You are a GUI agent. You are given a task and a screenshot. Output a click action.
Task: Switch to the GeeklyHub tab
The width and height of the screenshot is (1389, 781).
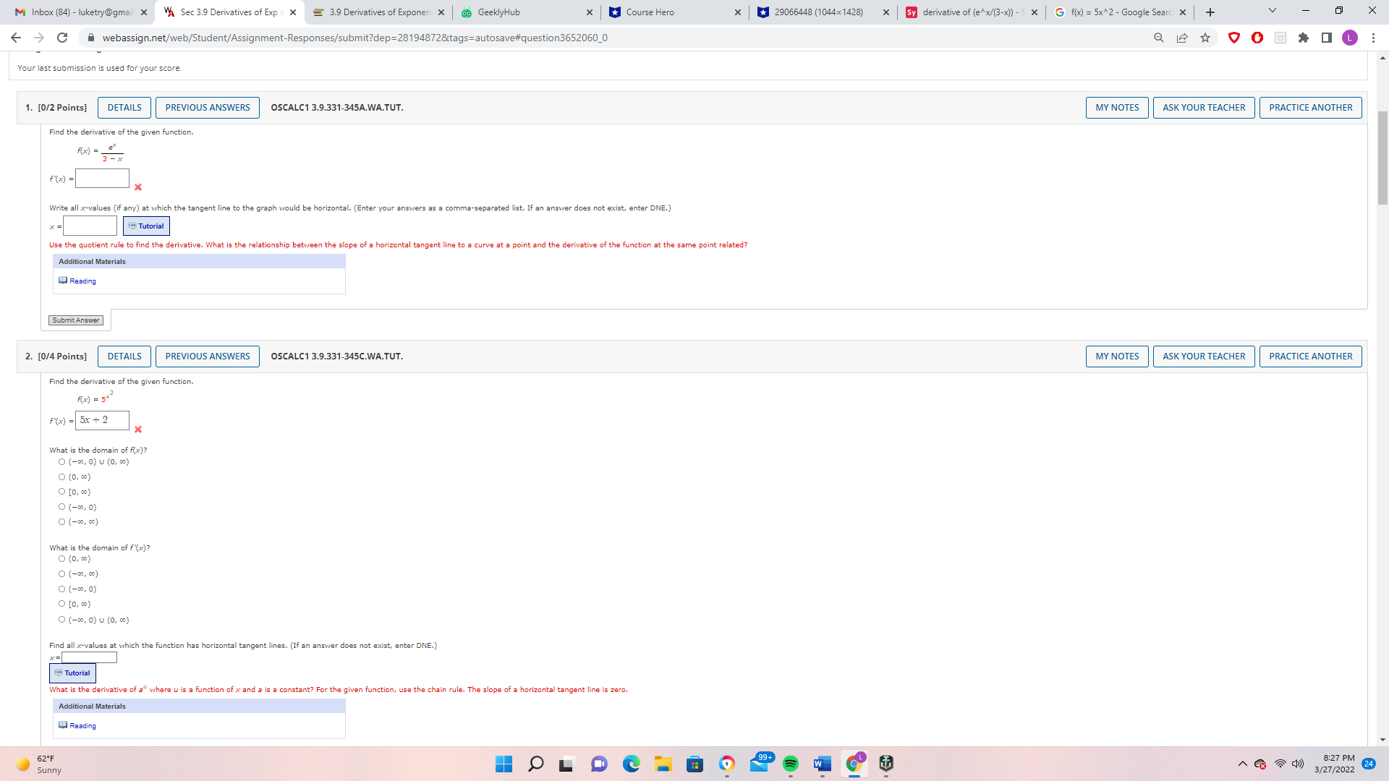(498, 12)
